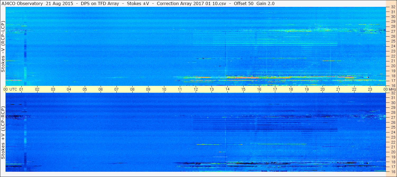This screenshot has width=397, height=177.
Task: Click the Stokes -V (RCP-LCP) axis label
Action: (3, 46)
